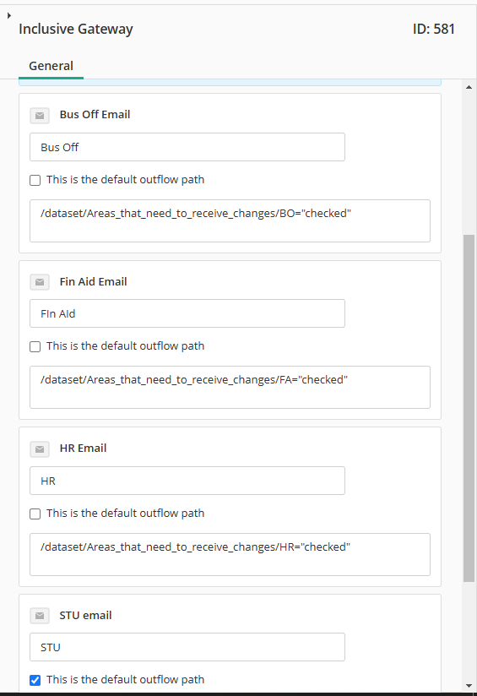Switch to the General tab
Screen dimensions: 477x696
click(x=51, y=66)
